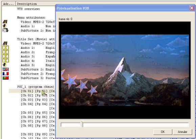The height and width of the screenshot is (139, 196).
Task: Click the Audio 3 Español line
Action: click(38, 57)
